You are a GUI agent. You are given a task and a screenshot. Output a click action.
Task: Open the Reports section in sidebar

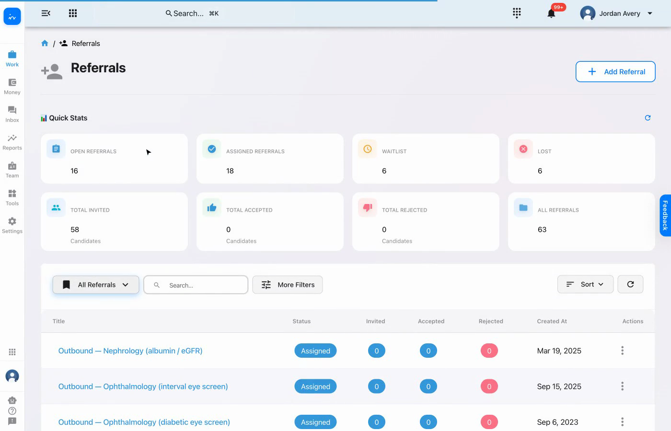pyautogui.click(x=12, y=142)
